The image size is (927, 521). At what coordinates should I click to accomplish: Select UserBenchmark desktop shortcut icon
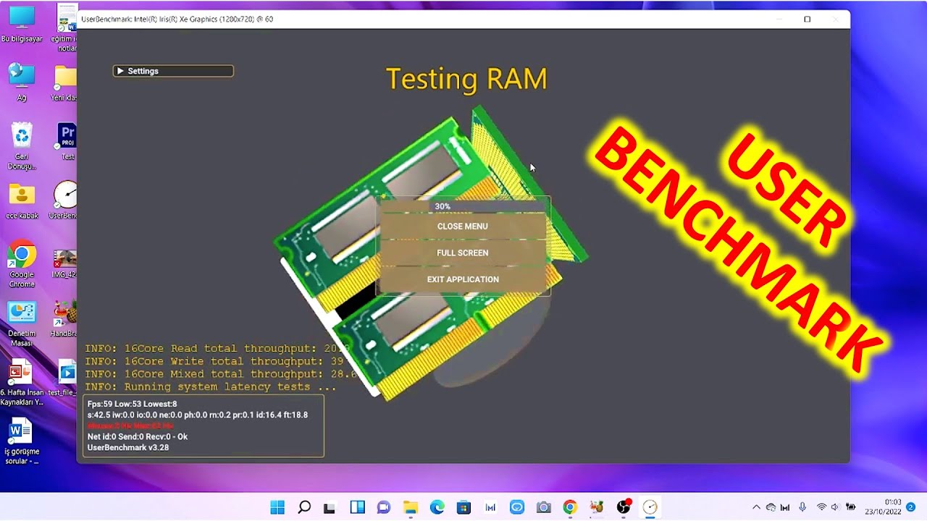pyautogui.click(x=64, y=200)
